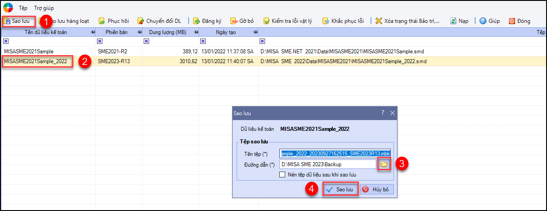Click Xóa trạng thái Bảo trì icon

[x=379, y=21]
